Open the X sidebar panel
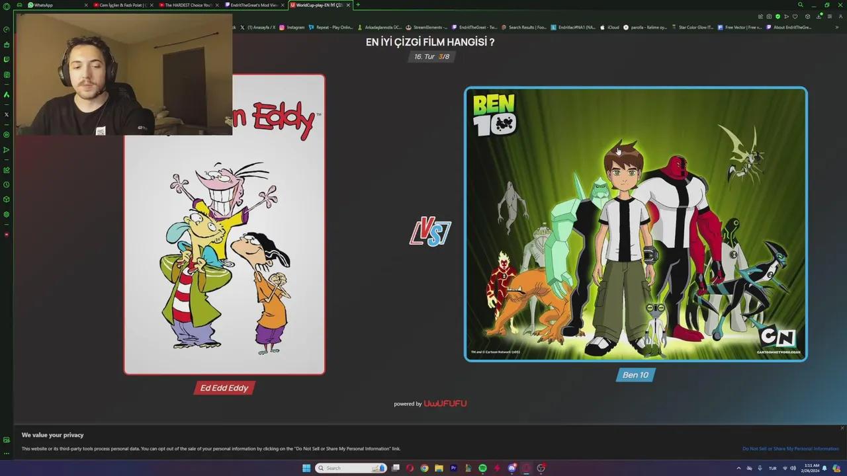The width and height of the screenshot is (847, 476). tap(7, 114)
